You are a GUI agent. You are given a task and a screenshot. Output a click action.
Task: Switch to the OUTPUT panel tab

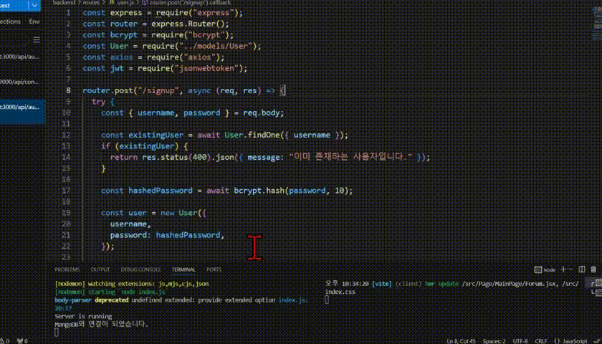pos(100,269)
